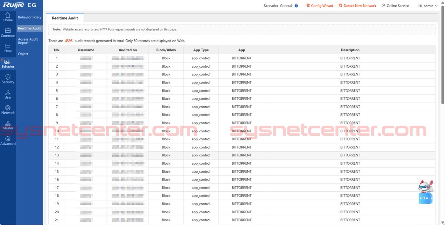The image size is (445, 225).
Task: Open Access Audit Report submenu
Action: (x=28, y=41)
